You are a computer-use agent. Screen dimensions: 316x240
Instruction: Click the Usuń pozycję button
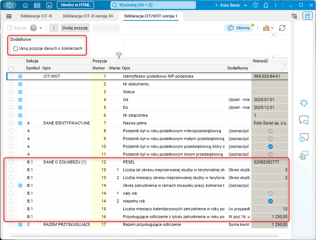pyautogui.click(x=106, y=28)
